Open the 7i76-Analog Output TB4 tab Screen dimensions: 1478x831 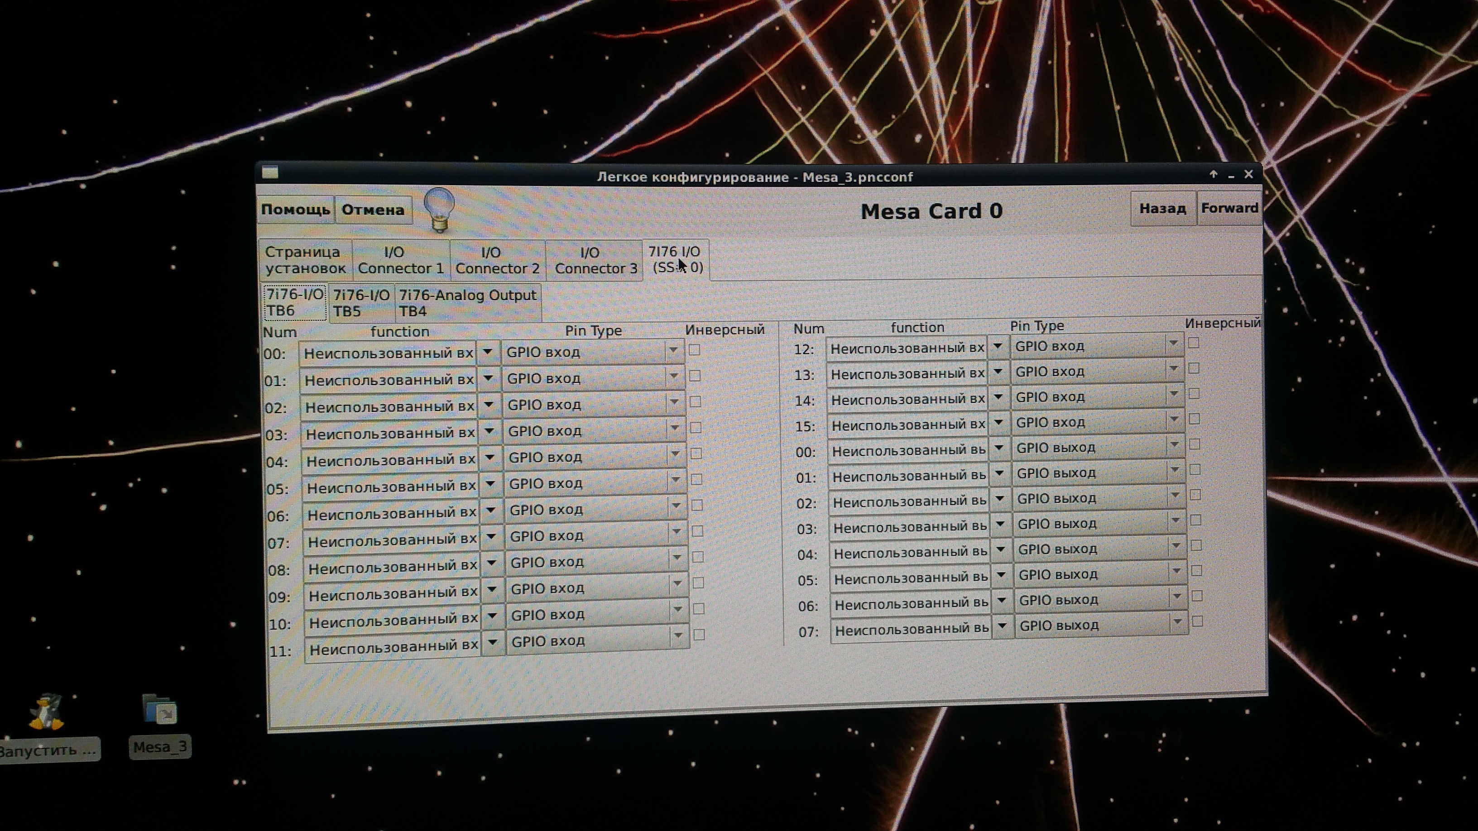point(468,303)
